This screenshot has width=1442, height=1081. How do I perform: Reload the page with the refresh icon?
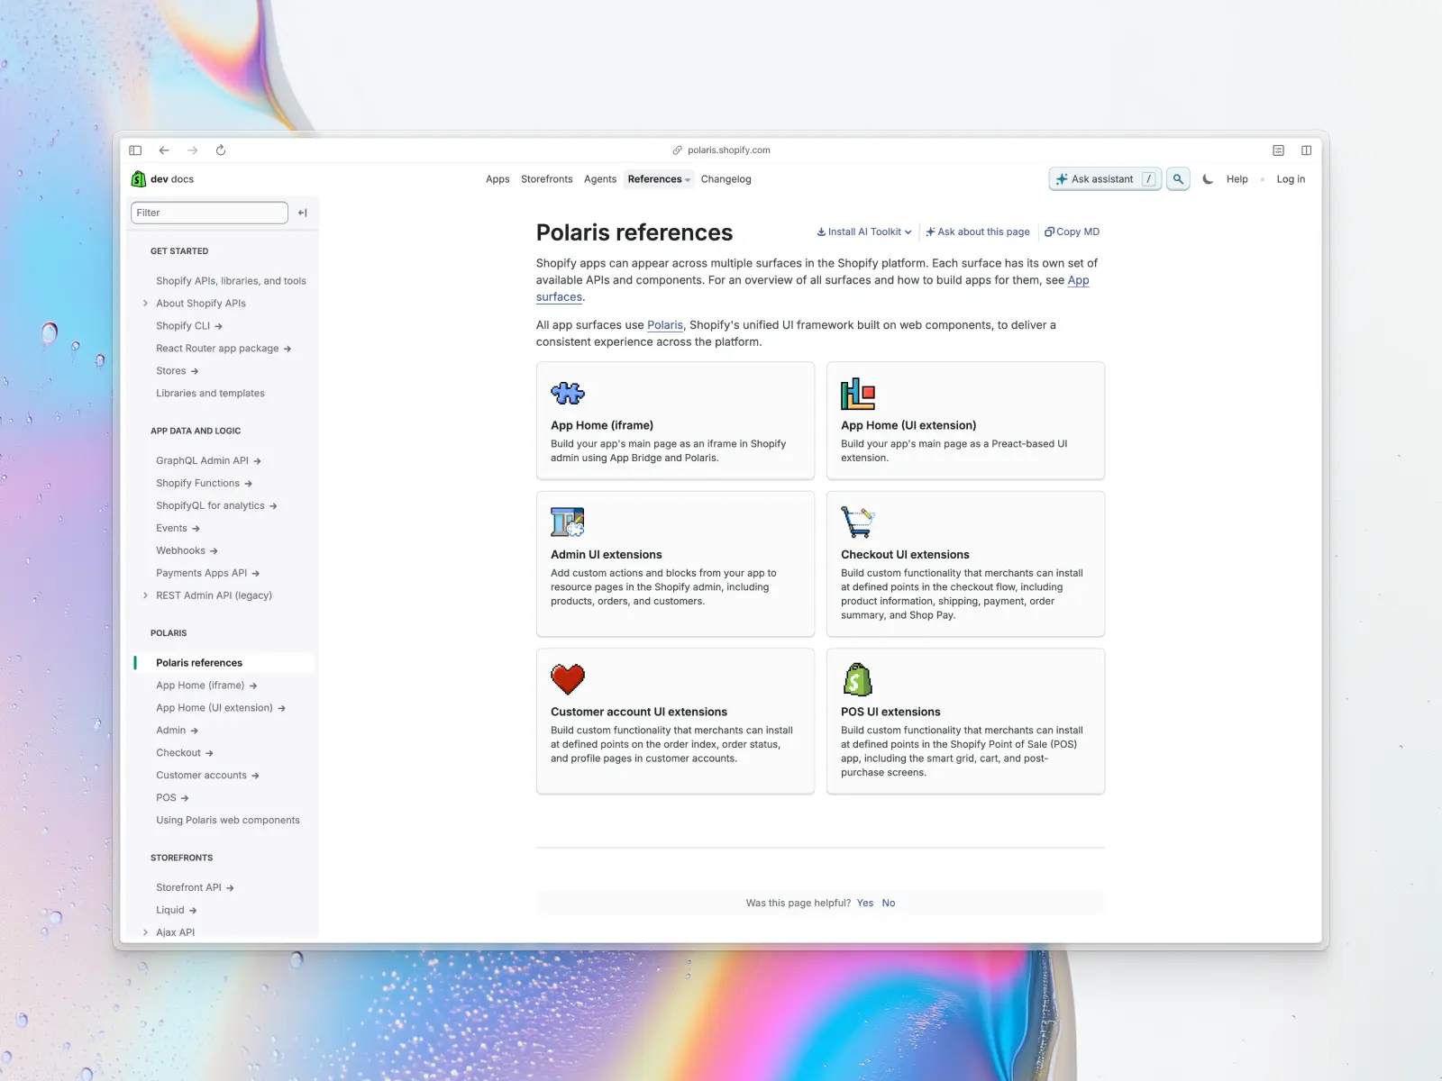[x=221, y=150]
